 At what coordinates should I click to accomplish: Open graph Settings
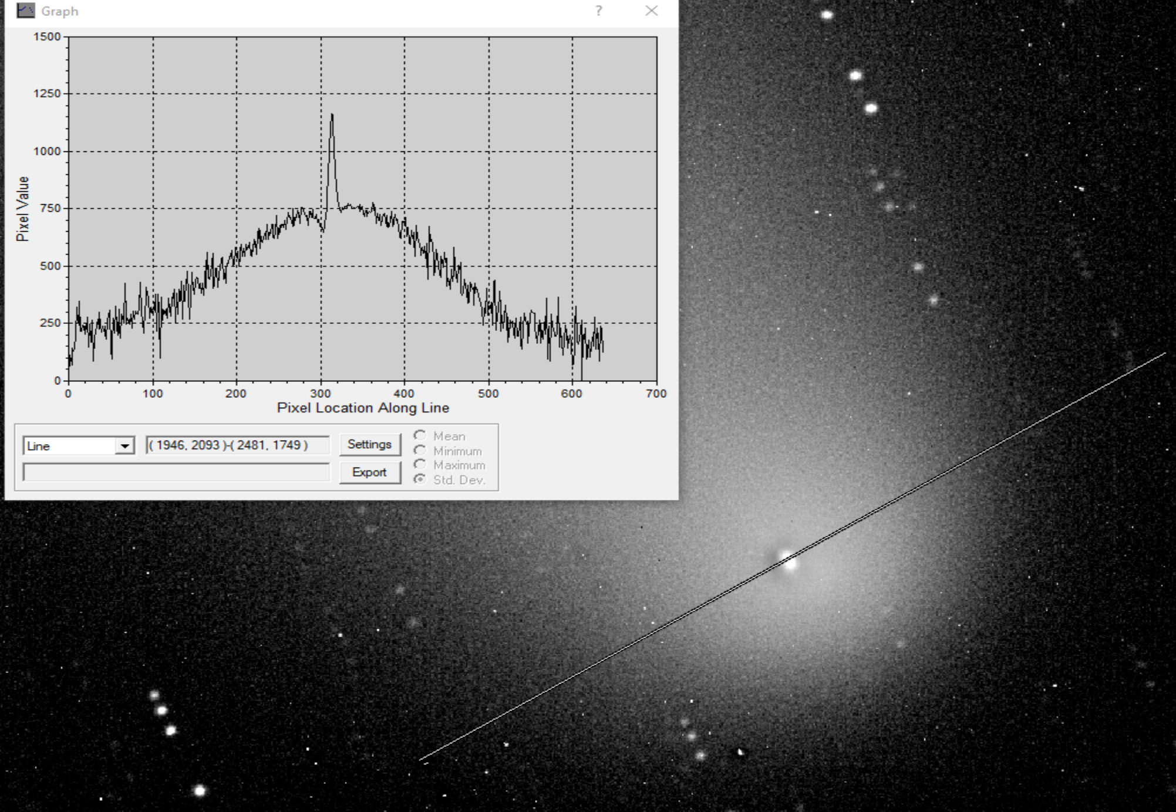coord(370,445)
